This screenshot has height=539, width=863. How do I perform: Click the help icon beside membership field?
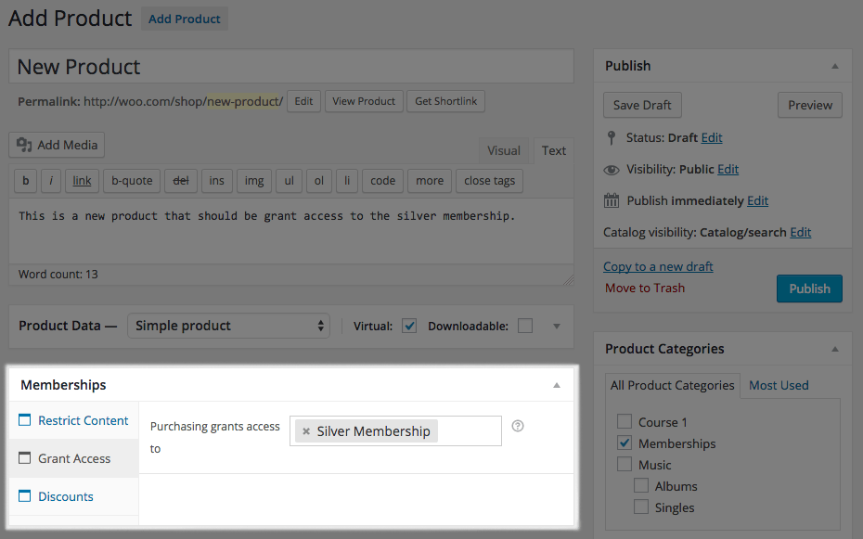click(x=518, y=427)
